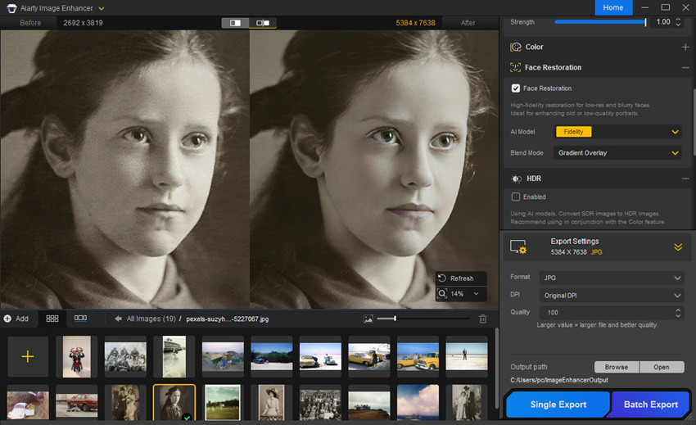Select the yellow taxi with man thumbnail

(369, 356)
